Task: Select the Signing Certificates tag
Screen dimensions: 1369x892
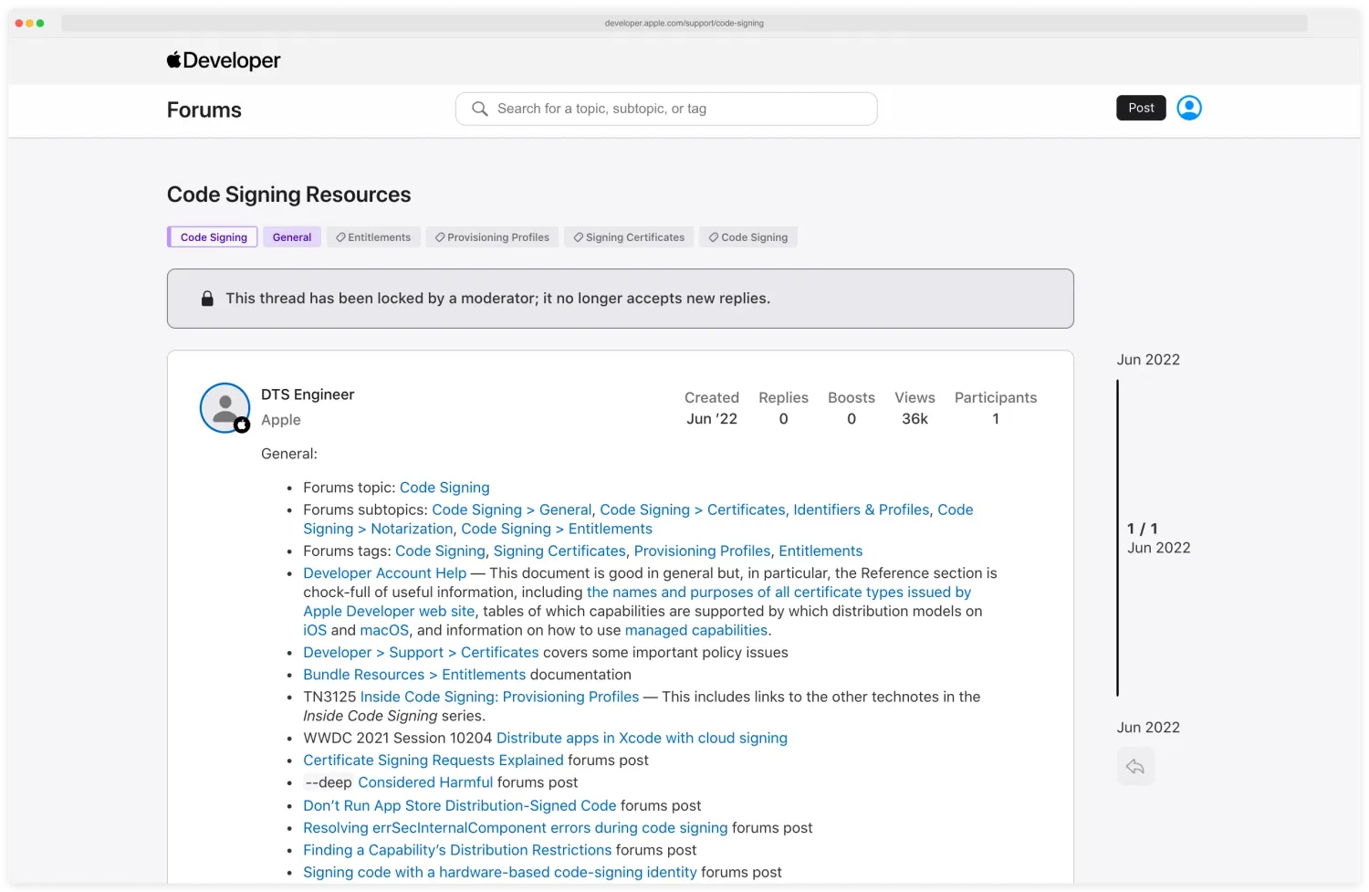Action: [x=629, y=237]
